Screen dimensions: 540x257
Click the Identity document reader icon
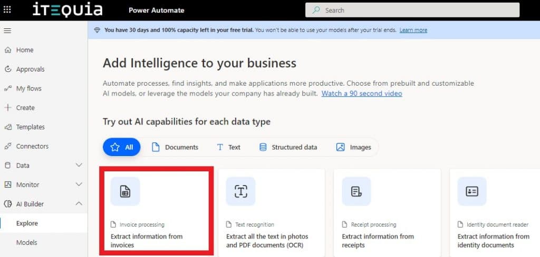[472, 191]
